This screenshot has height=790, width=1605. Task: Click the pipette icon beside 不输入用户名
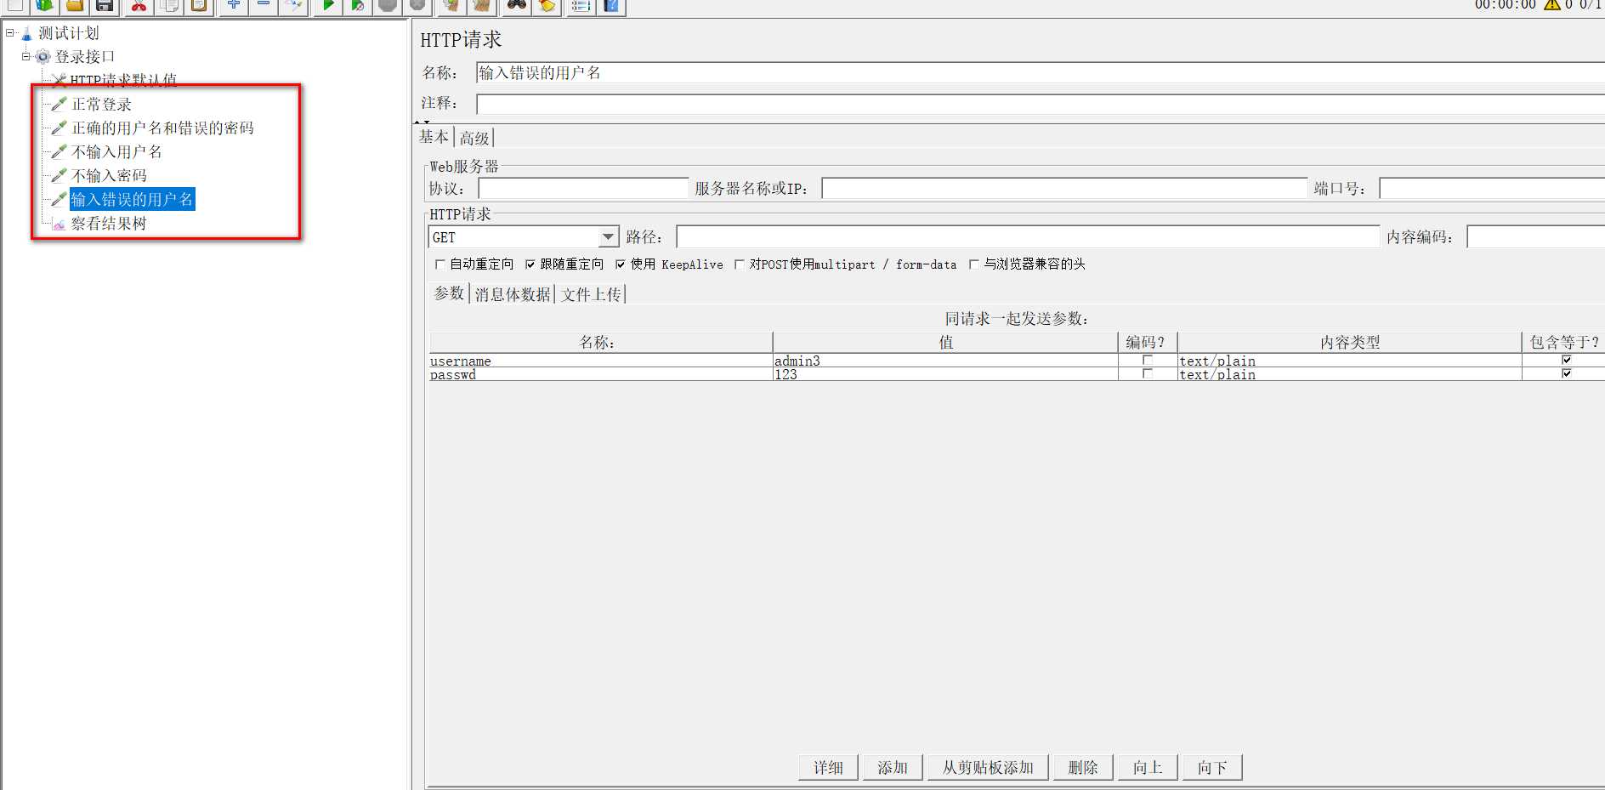[x=59, y=152]
